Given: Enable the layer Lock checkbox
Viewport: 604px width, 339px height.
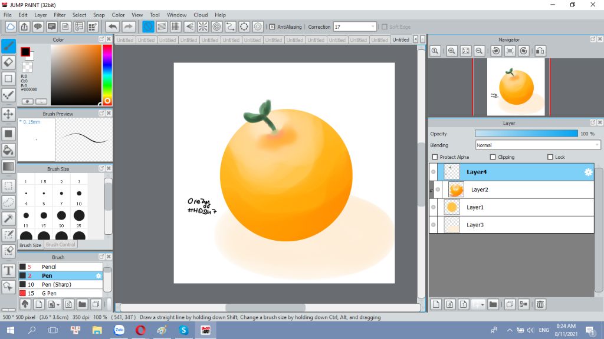Looking at the screenshot, I should (550, 157).
